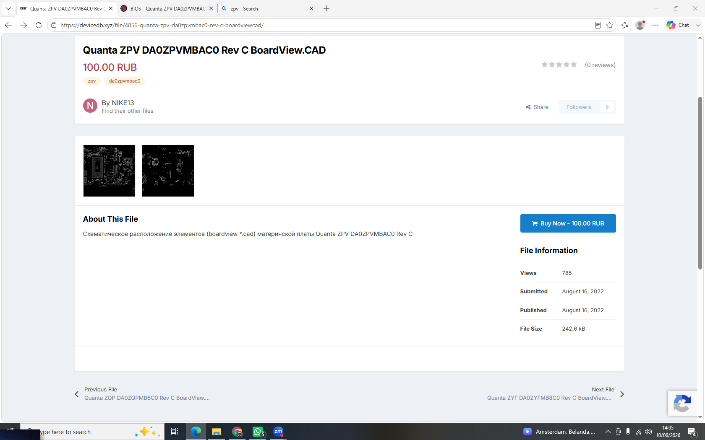
Task: Open the Meet Now tray icon
Action: (x=618, y=432)
